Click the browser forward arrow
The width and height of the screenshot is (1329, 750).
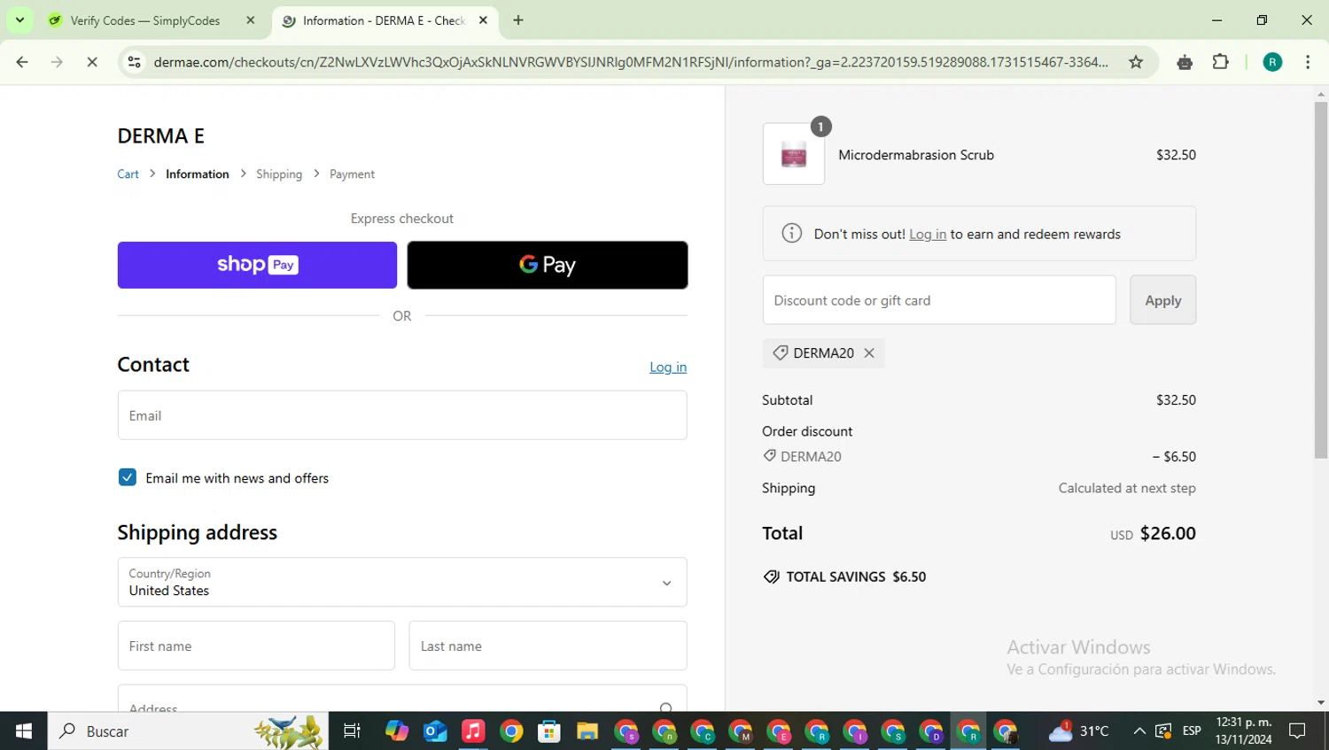(x=57, y=62)
